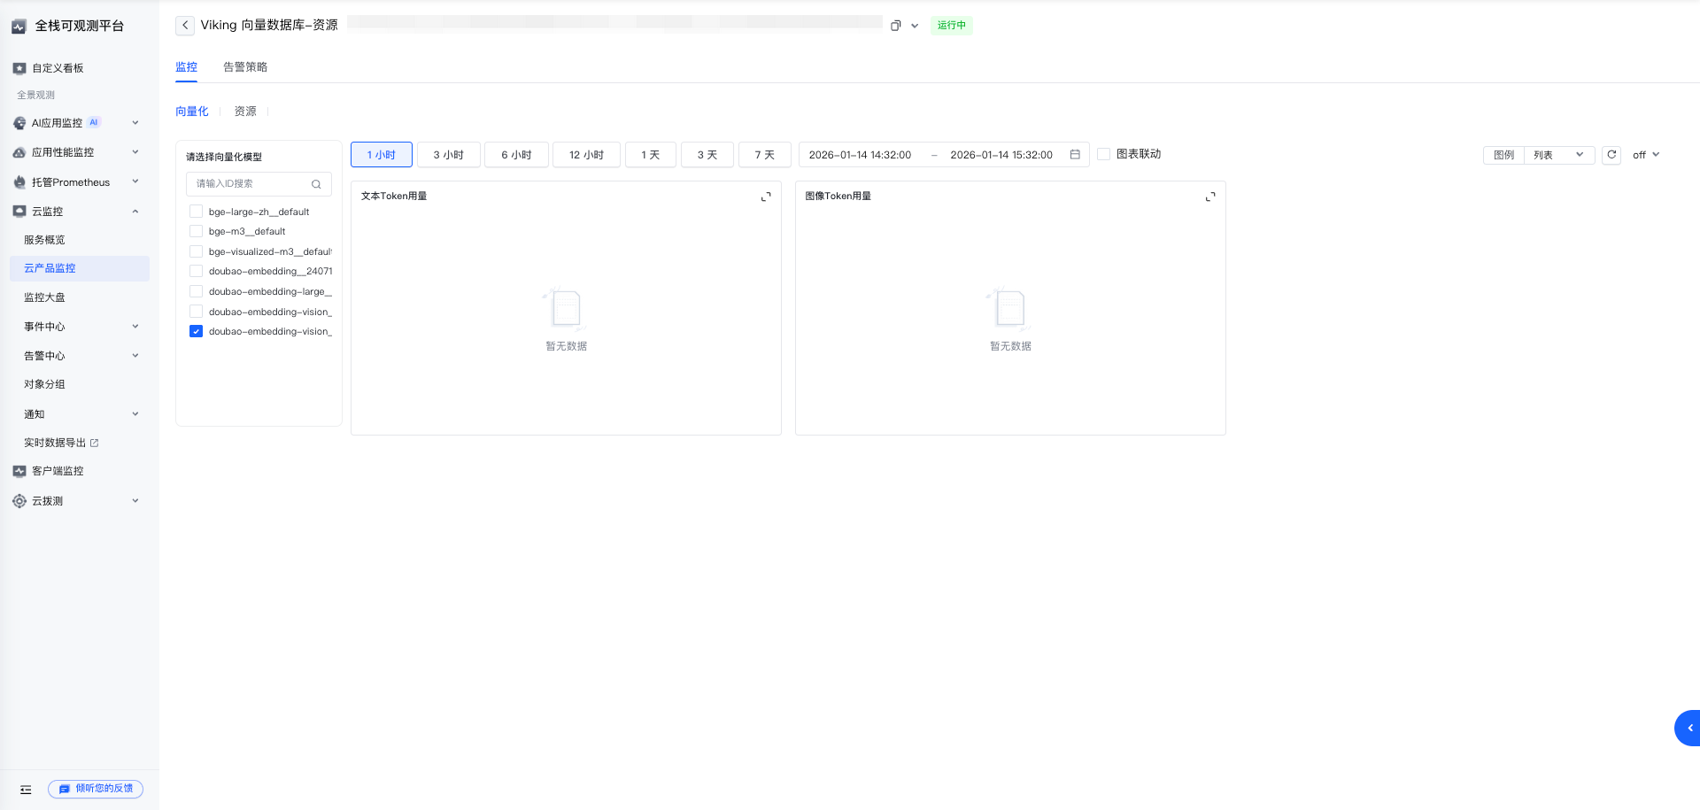This screenshot has height=810, width=1700.
Task: Check the bge-large-zh__default model
Action: pos(197,212)
